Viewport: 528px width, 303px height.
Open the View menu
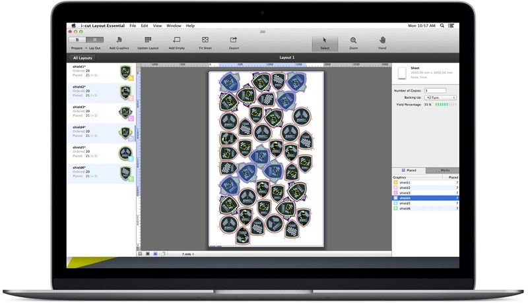(x=157, y=26)
